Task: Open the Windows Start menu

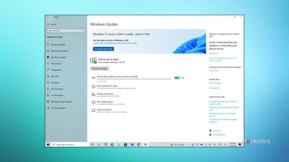Action: [48, 145]
